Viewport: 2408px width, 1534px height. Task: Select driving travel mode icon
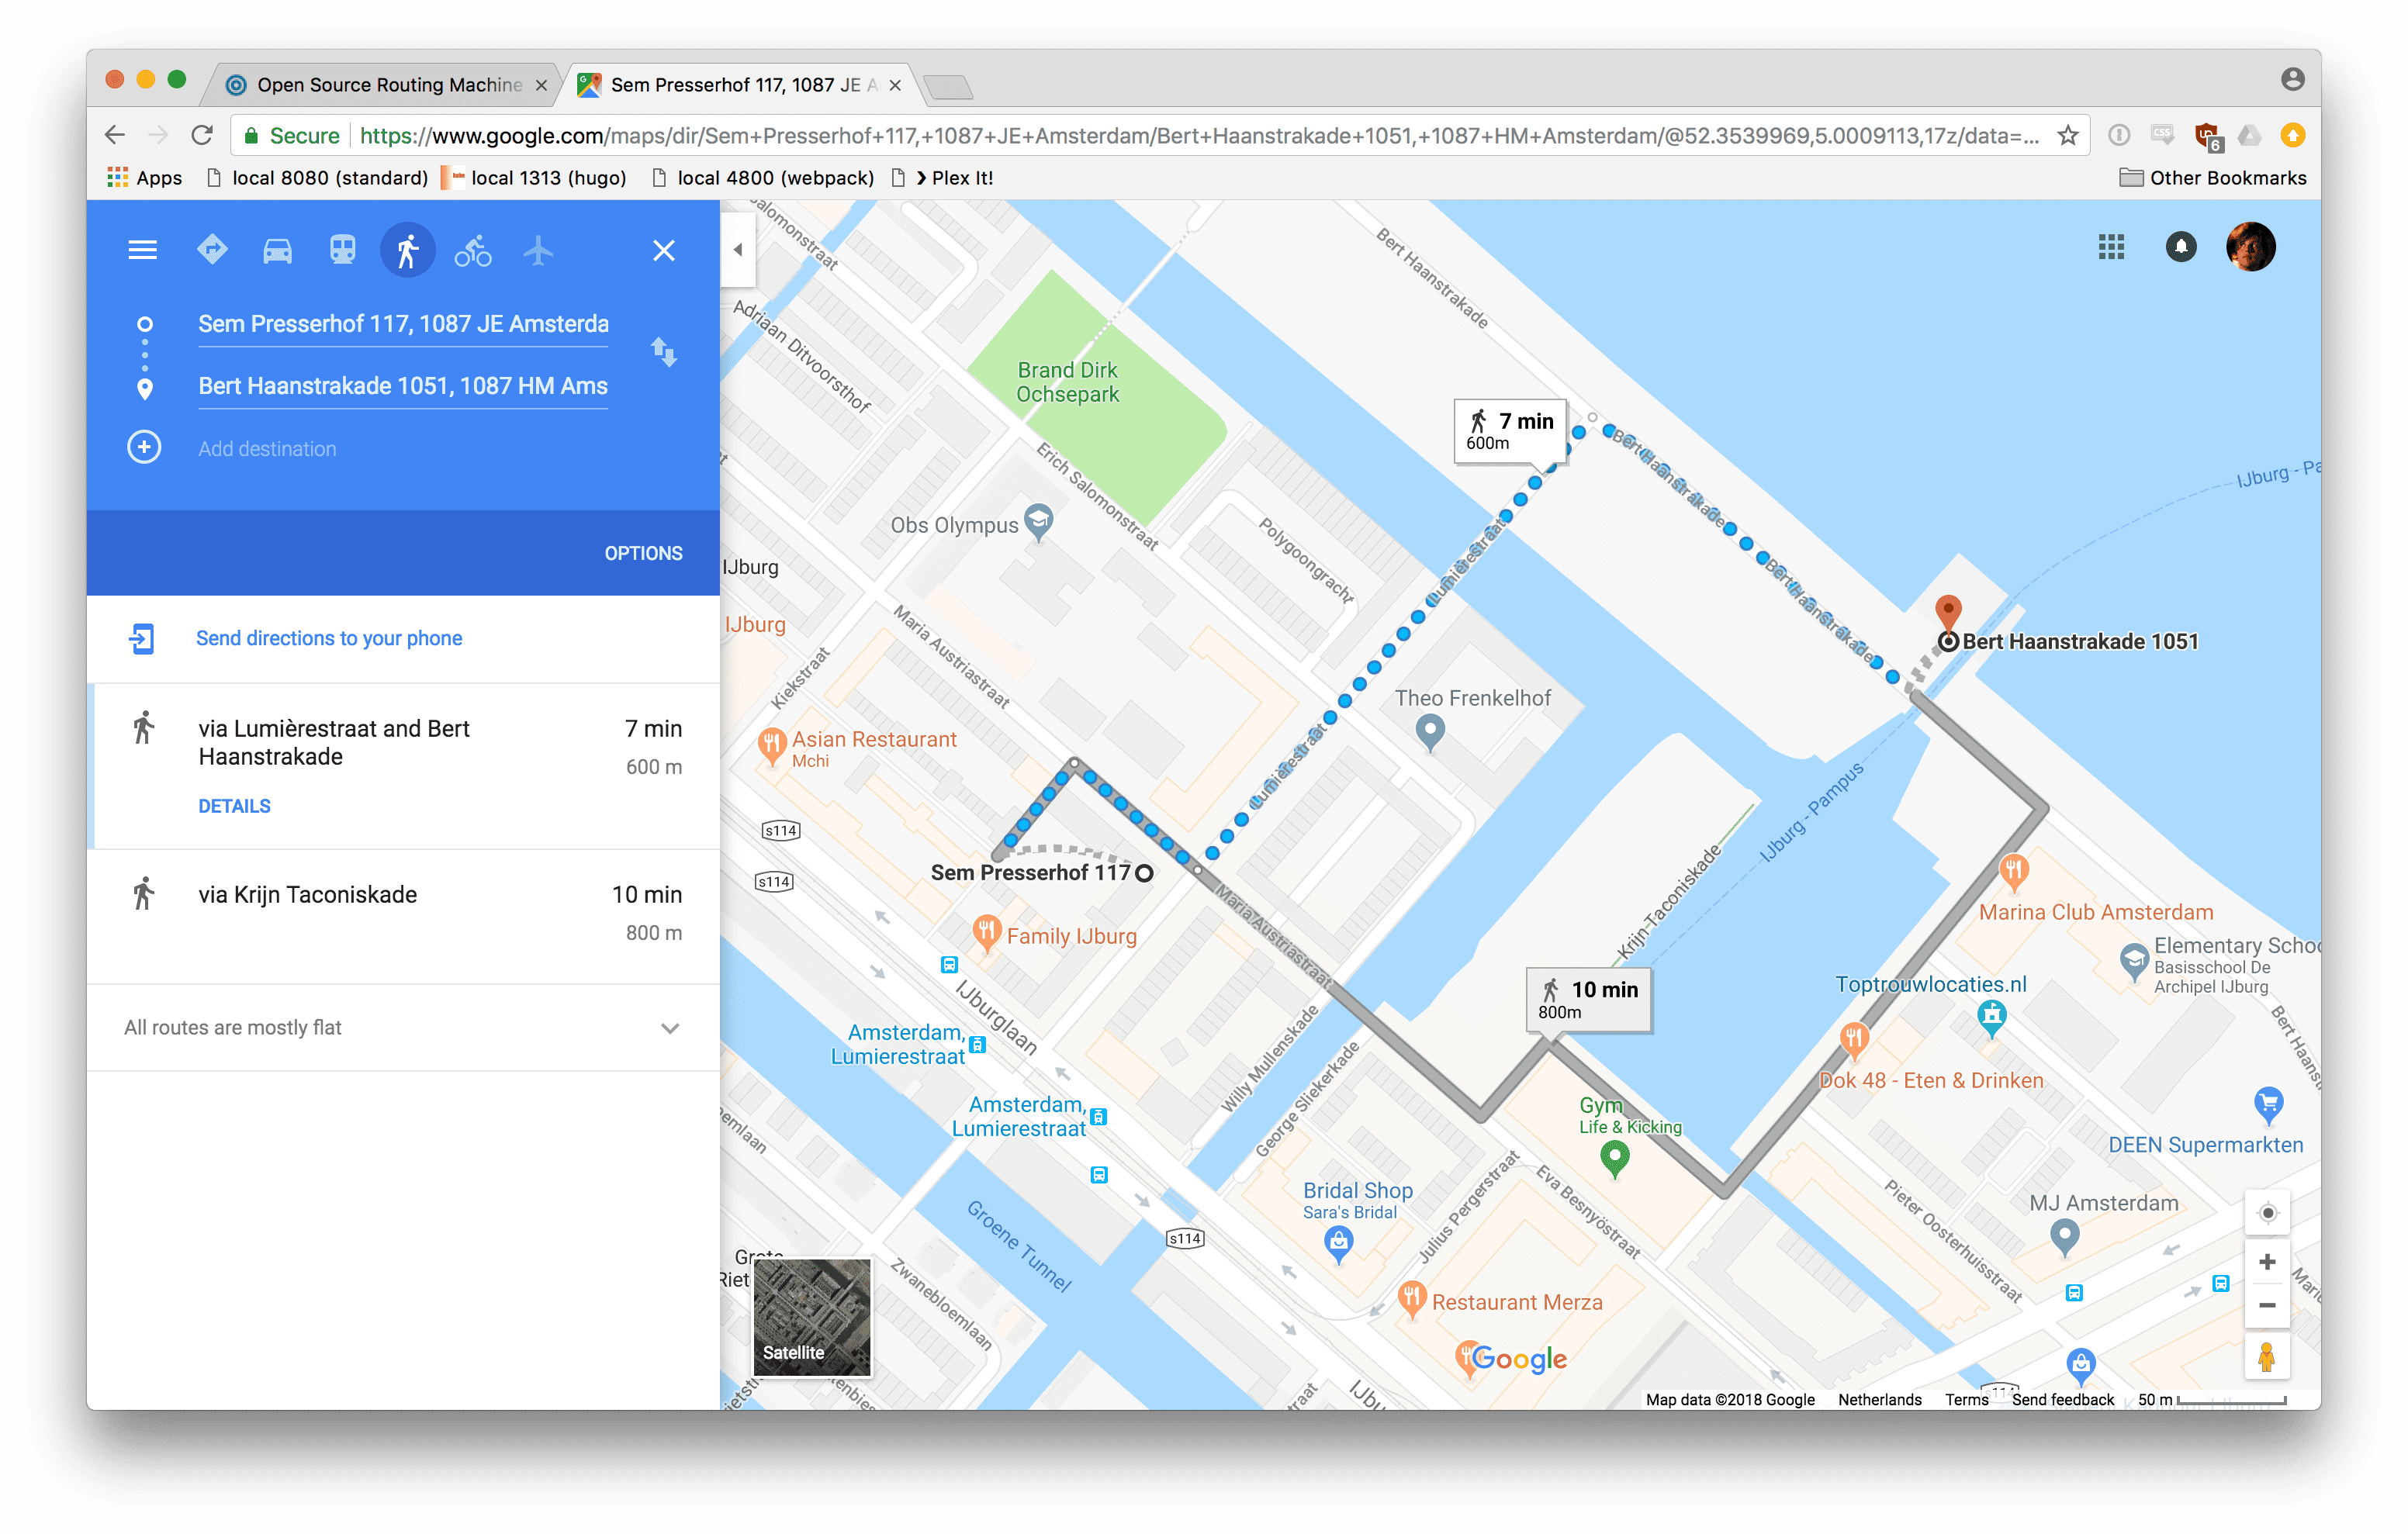pyautogui.click(x=277, y=250)
